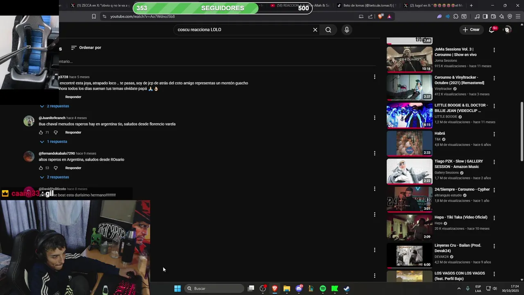The image size is (524, 295).
Task: Click the page vertical scrollbar thumb
Action: pos(522,132)
